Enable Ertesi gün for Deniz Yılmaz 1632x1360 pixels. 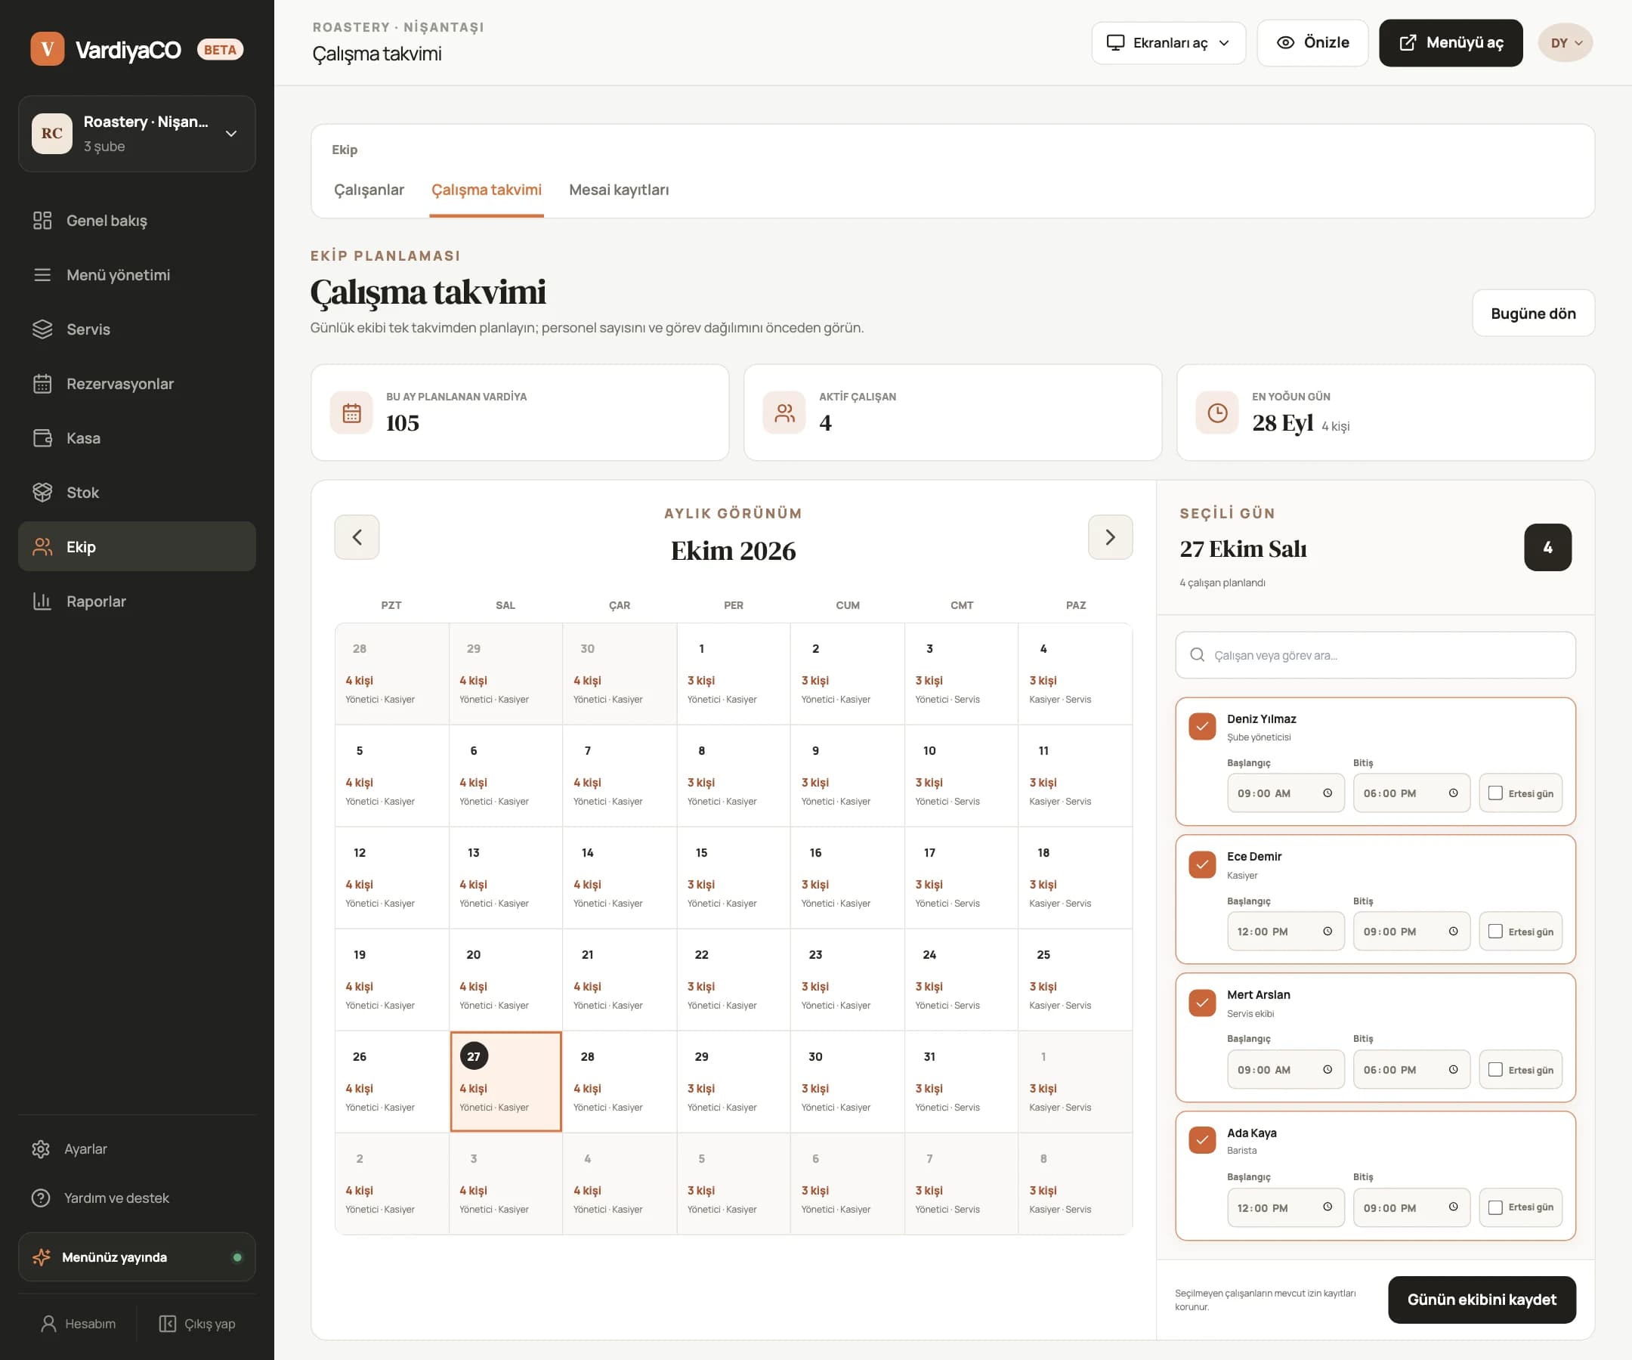[x=1495, y=793]
